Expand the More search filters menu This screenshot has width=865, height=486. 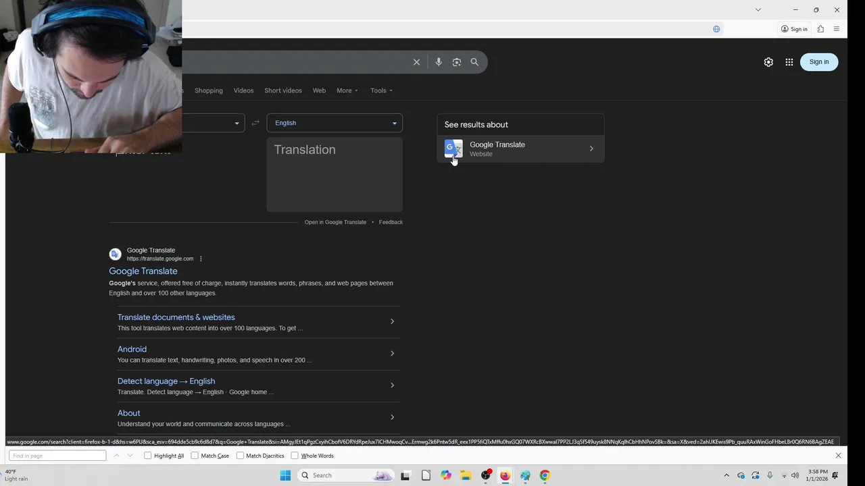[x=347, y=90]
